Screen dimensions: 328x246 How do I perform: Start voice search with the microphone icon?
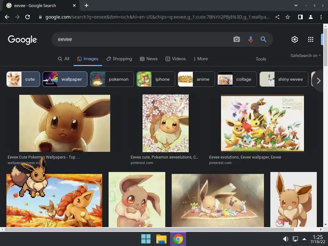pos(250,39)
